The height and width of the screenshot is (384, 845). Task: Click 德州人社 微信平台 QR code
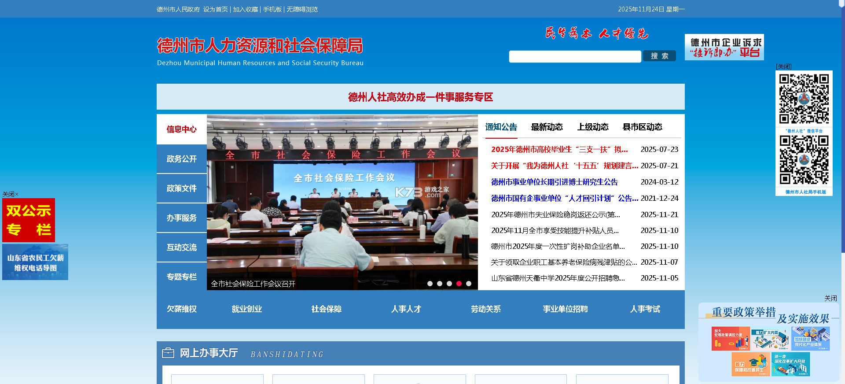click(804, 99)
